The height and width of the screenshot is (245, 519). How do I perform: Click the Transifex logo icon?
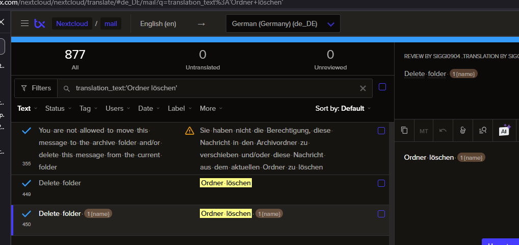coord(40,23)
